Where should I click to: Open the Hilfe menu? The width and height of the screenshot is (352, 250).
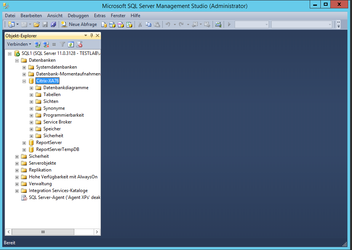[x=135, y=16]
